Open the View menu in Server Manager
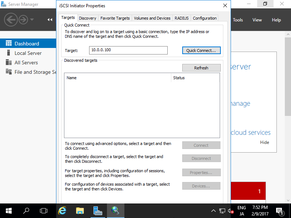The height and width of the screenshot is (218, 291). [x=257, y=20]
